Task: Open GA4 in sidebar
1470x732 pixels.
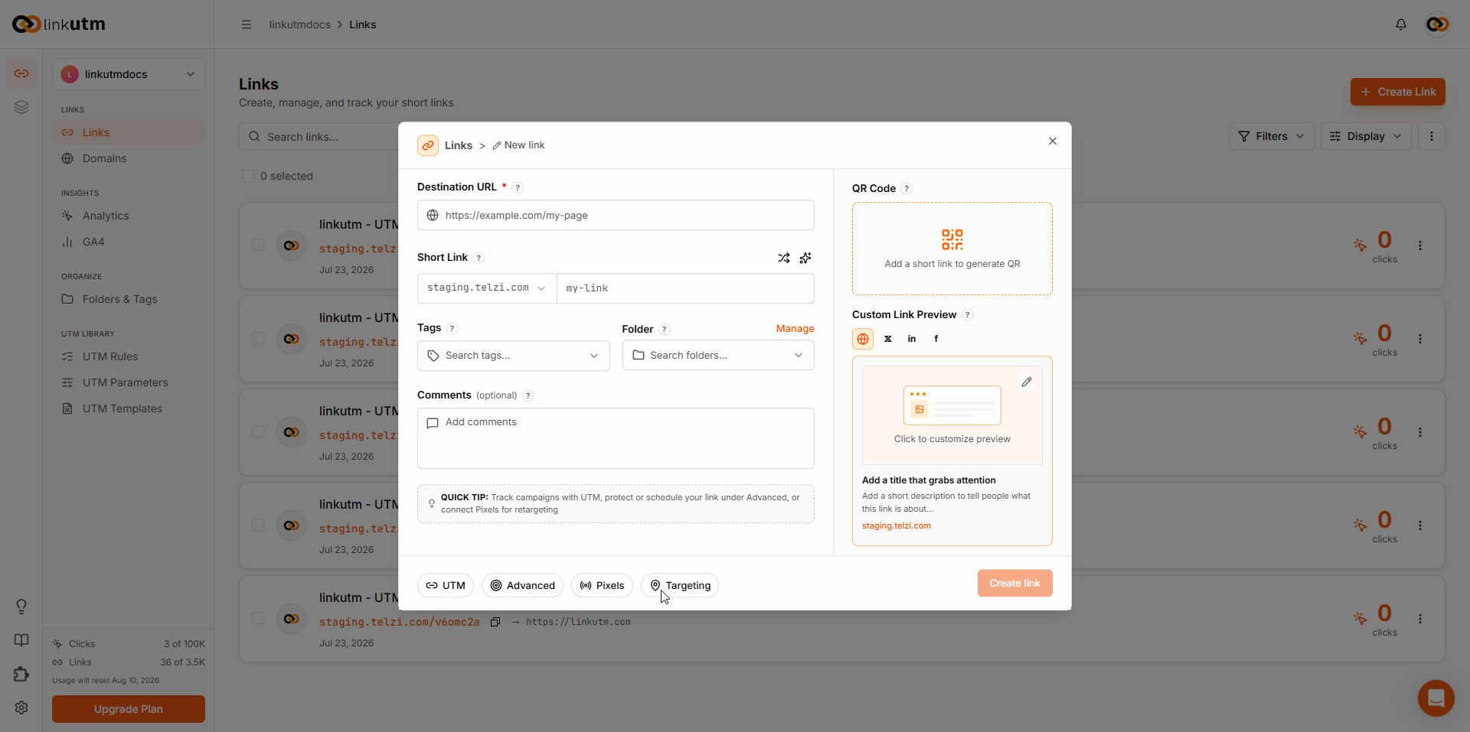Action: (x=129, y=242)
